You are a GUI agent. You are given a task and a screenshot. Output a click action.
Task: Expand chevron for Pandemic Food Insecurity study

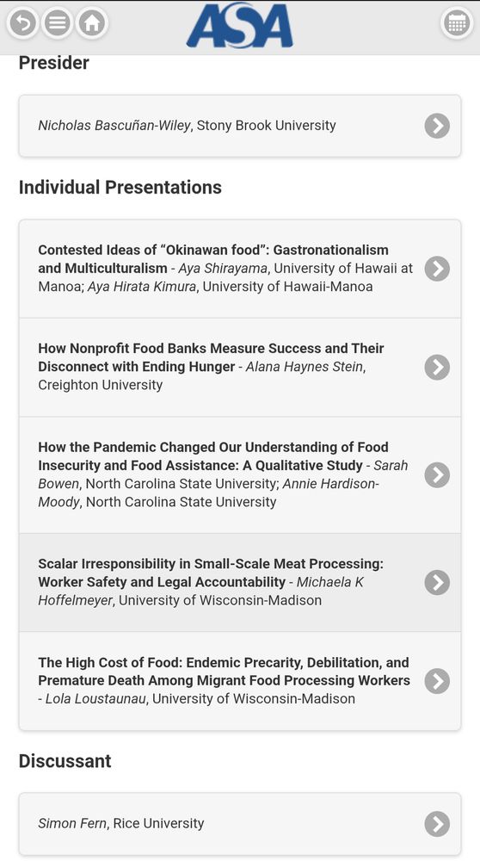pos(437,475)
